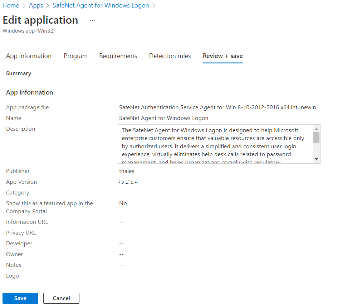Click the description scrollbar up arrow
This screenshot has width=352, height=308.
(316, 129)
